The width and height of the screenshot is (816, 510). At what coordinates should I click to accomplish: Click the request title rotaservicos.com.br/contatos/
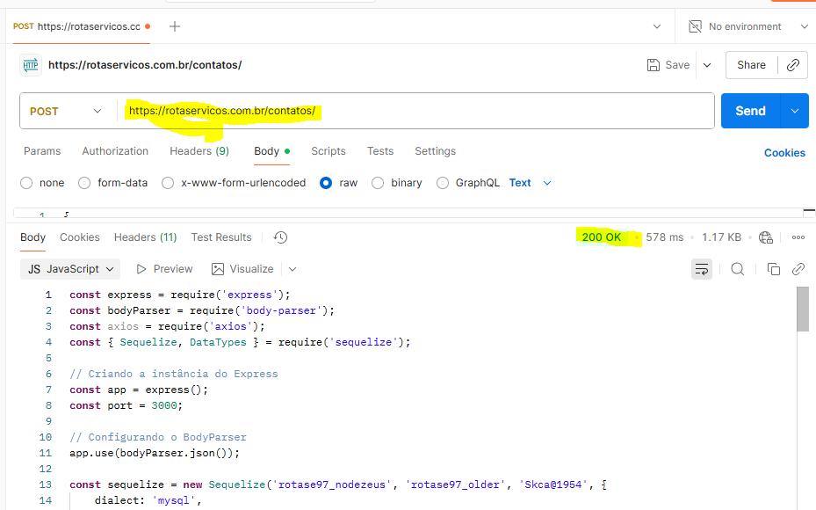coord(145,65)
